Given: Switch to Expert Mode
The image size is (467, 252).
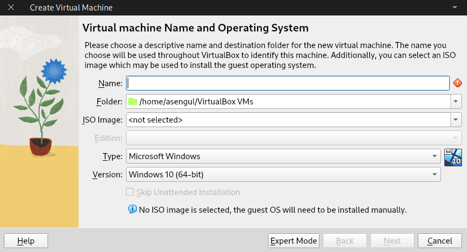Looking at the screenshot, I should [293, 241].
